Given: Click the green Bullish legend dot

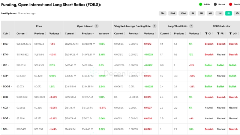Looking at the screenshot, I should point(201,4).
